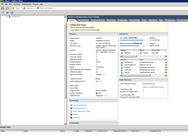Viewport: 188px width, 136px height.
Task: Select the host icon for 10.101.1.13
Action: (x=10, y=17)
